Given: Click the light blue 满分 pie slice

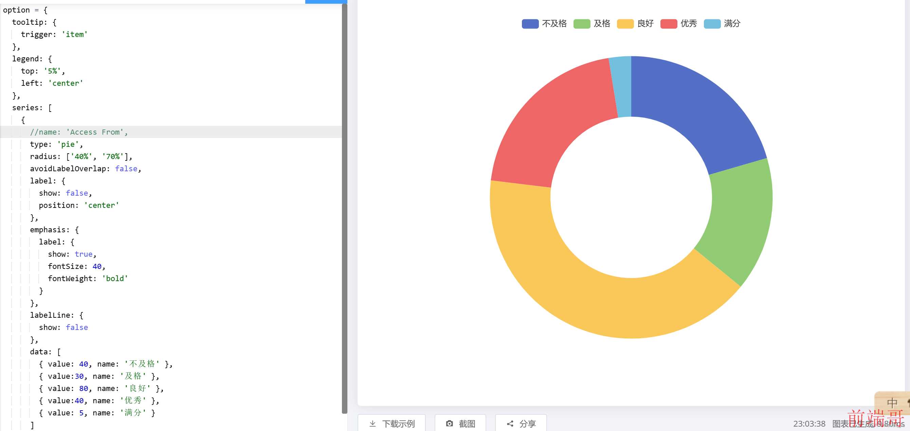Looking at the screenshot, I should pos(623,86).
